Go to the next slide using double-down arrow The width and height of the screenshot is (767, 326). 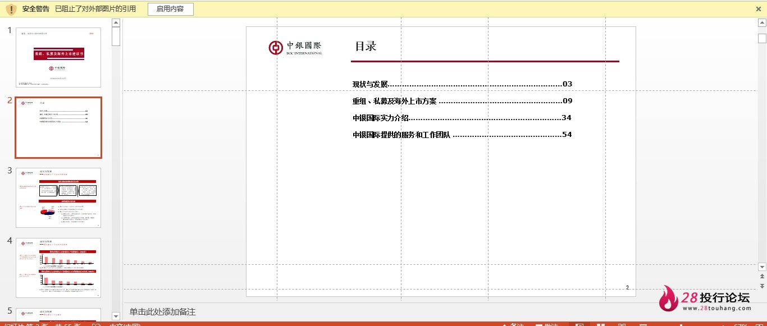pos(762,286)
